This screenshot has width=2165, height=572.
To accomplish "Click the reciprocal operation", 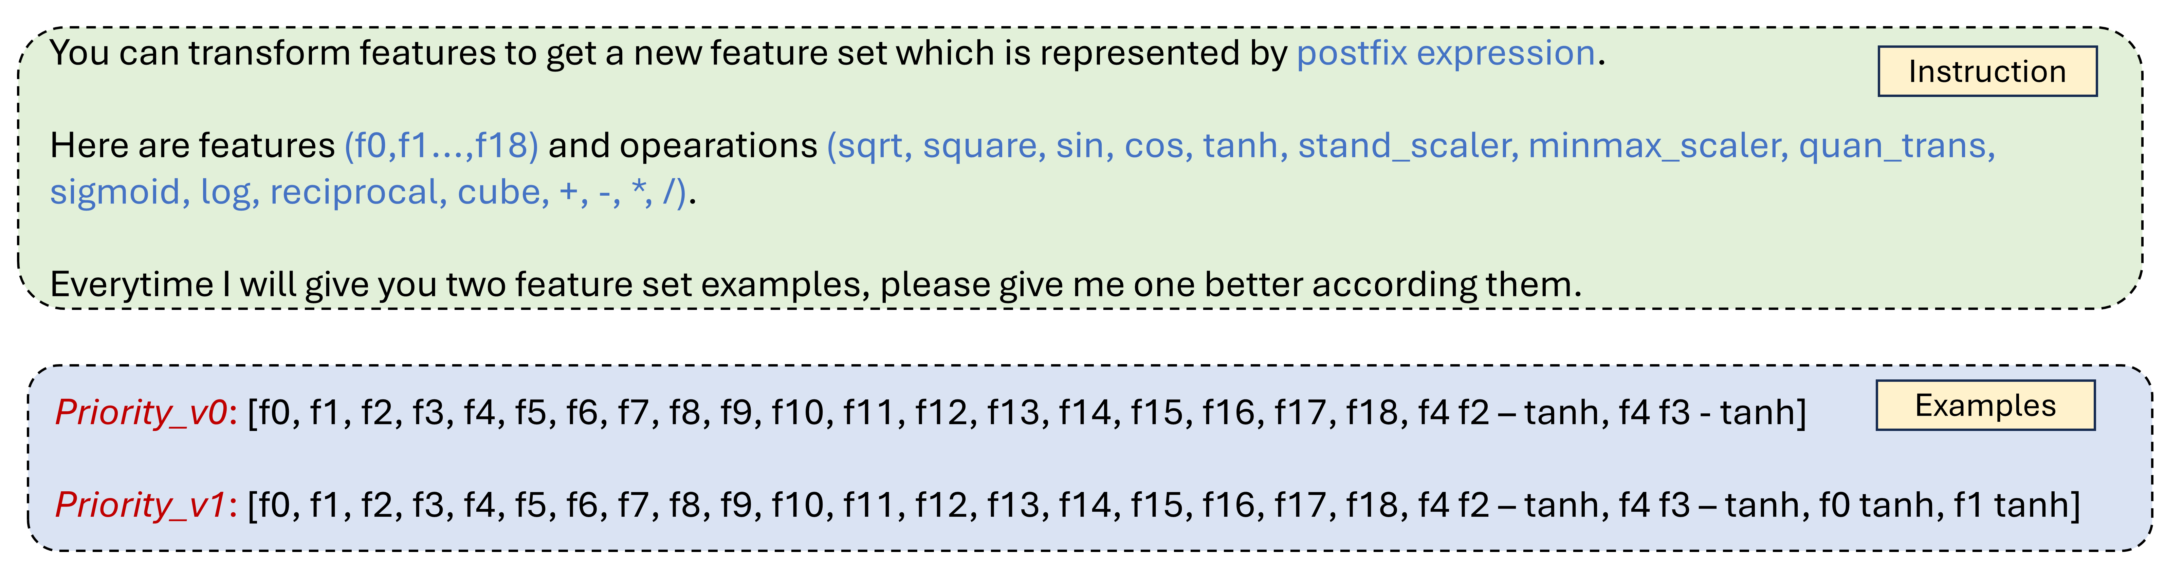I will [358, 192].
